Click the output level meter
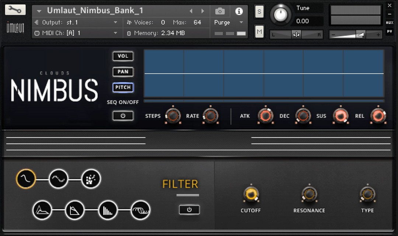The image size is (398, 236). [x=356, y=15]
